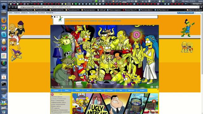Screen dimensions: 203x114
Task: Open the Скачать файлы sidebar link
Action: point(57,97)
